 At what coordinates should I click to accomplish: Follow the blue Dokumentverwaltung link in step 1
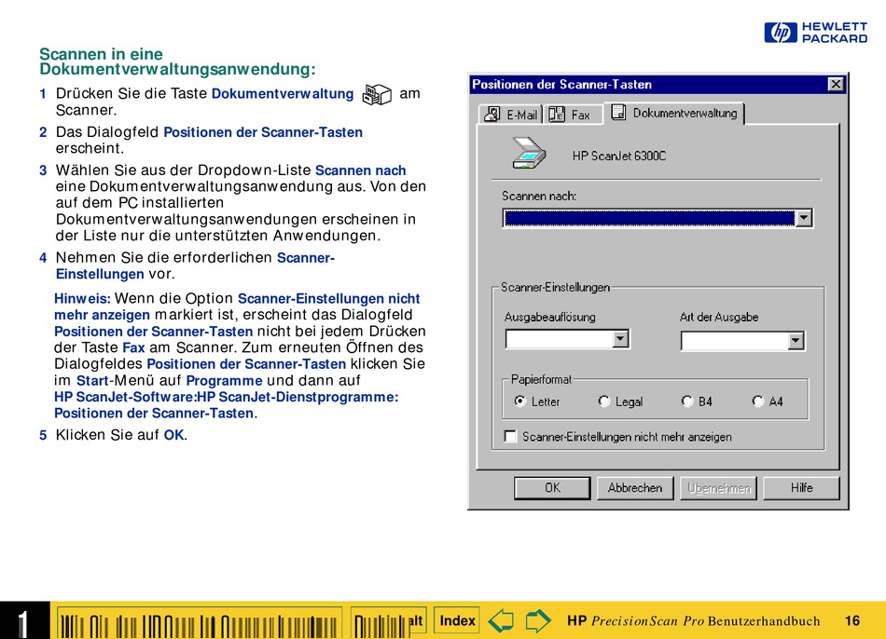pyautogui.click(x=283, y=94)
